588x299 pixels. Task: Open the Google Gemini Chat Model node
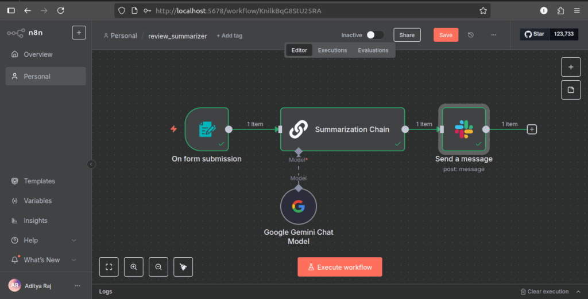(x=298, y=207)
